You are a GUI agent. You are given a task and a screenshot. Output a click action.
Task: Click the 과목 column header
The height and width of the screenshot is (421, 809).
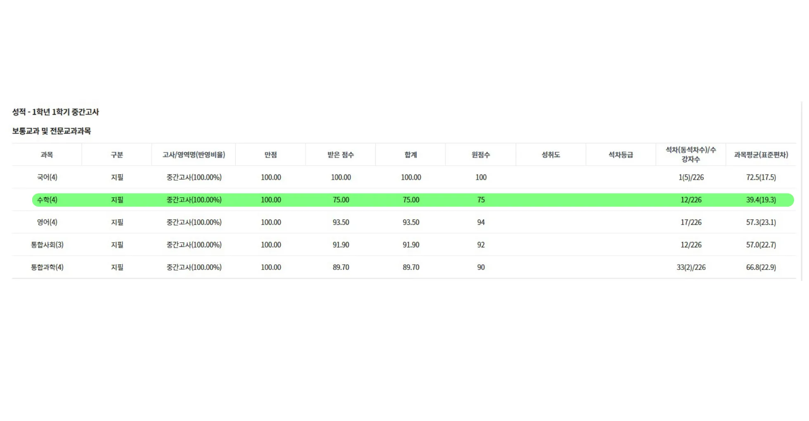47,155
